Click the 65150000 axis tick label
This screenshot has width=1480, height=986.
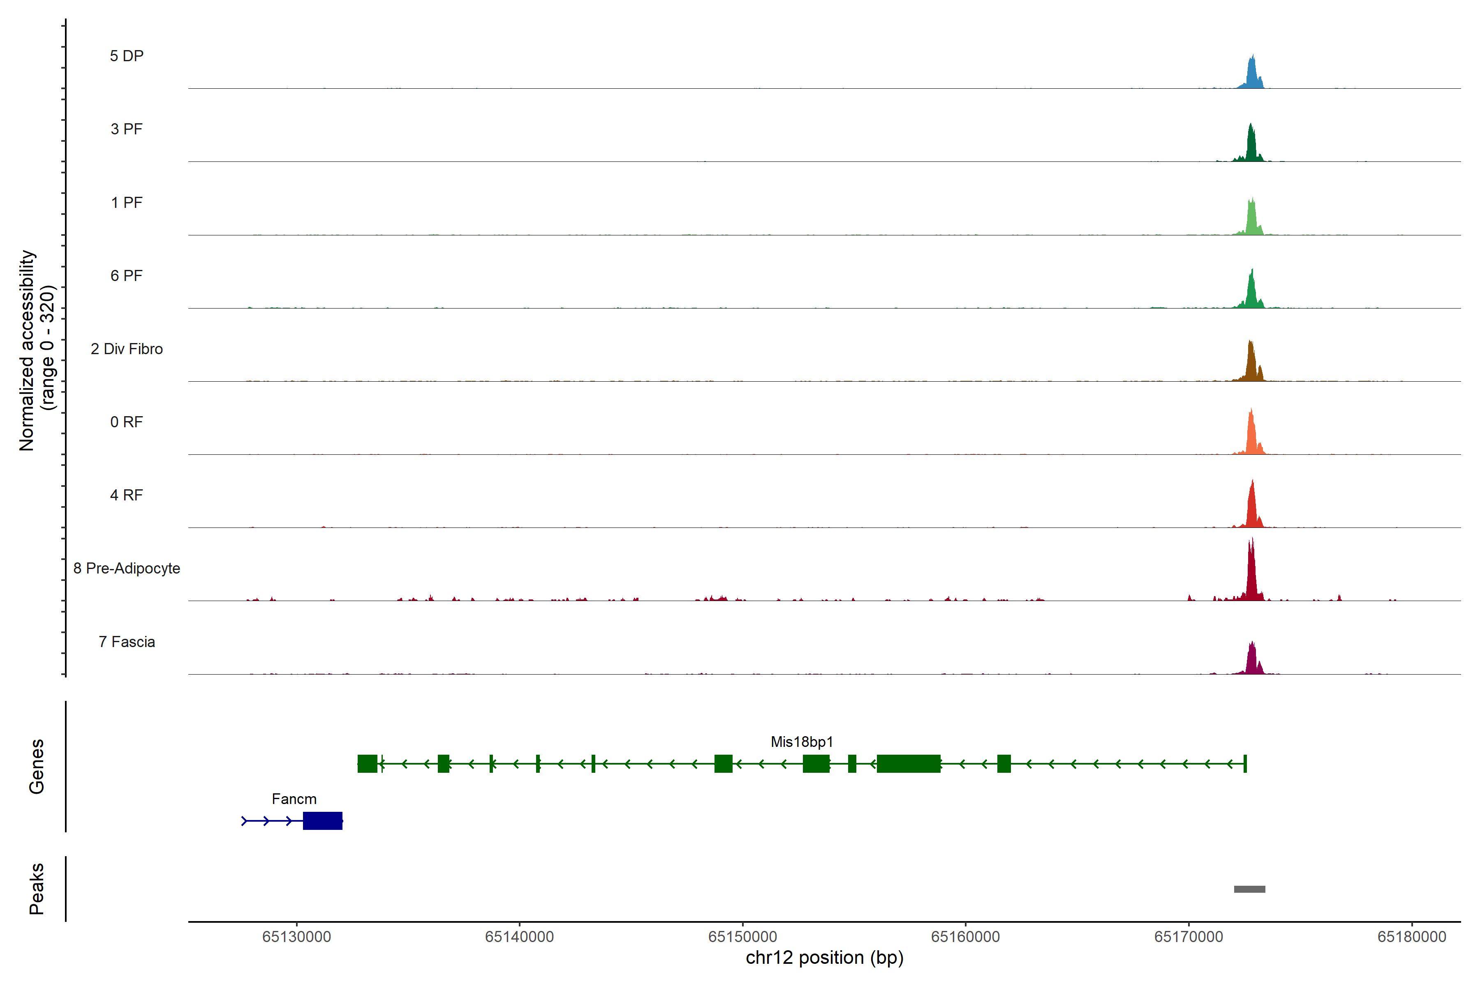[x=742, y=937]
